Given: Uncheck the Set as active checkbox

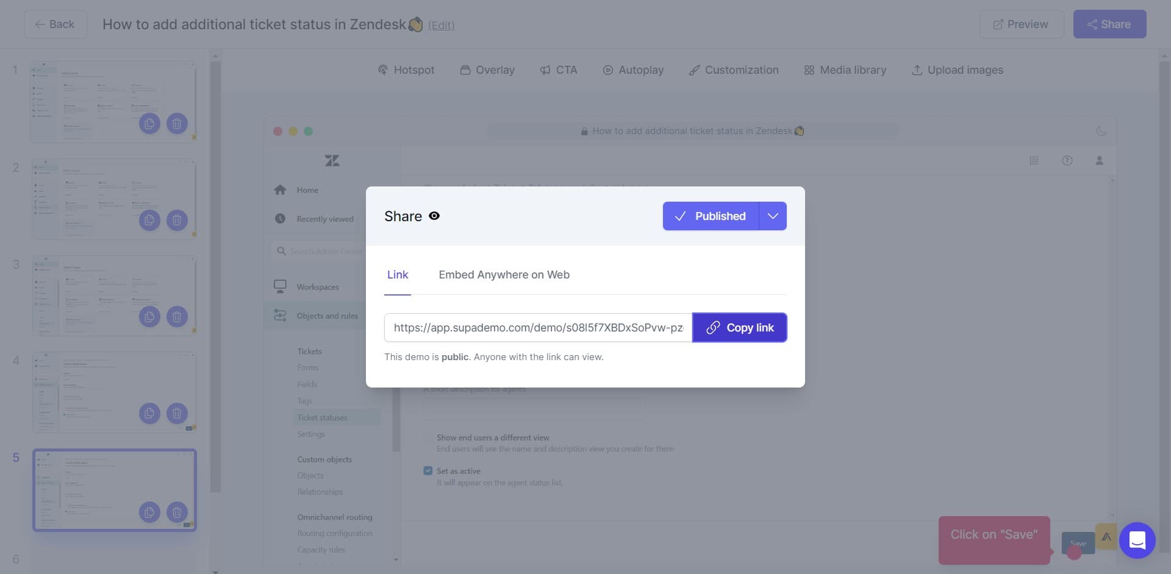Looking at the screenshot, I should pyautogui.click(x=428, y=470).
